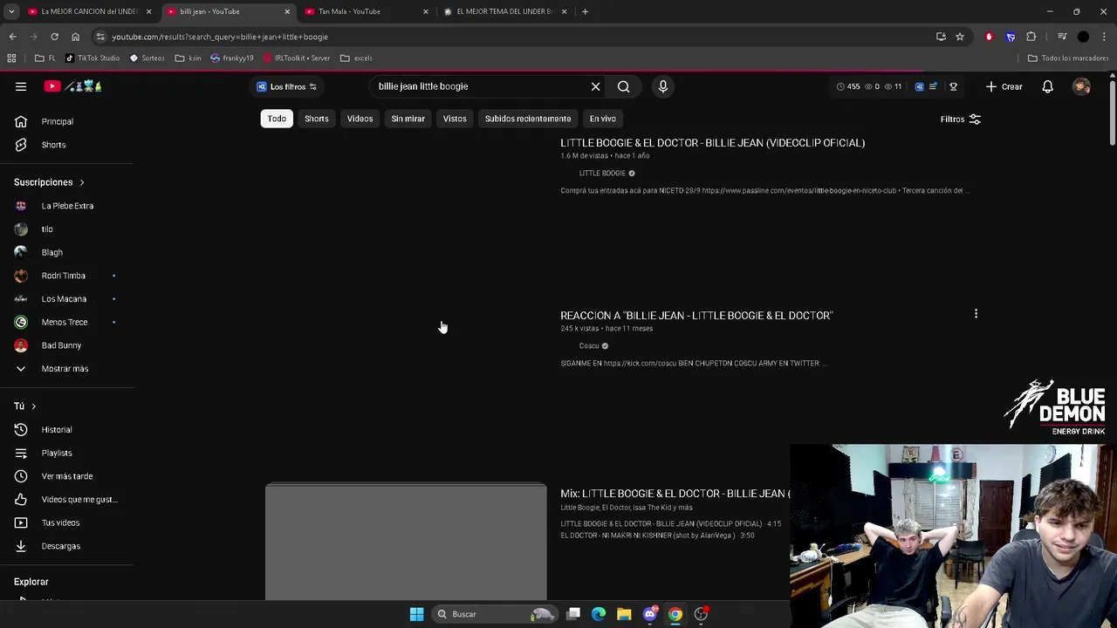This screenshot has width=1117, height=628.
Task: Bookmark this page with the star icon
Action: coord(960,37)
